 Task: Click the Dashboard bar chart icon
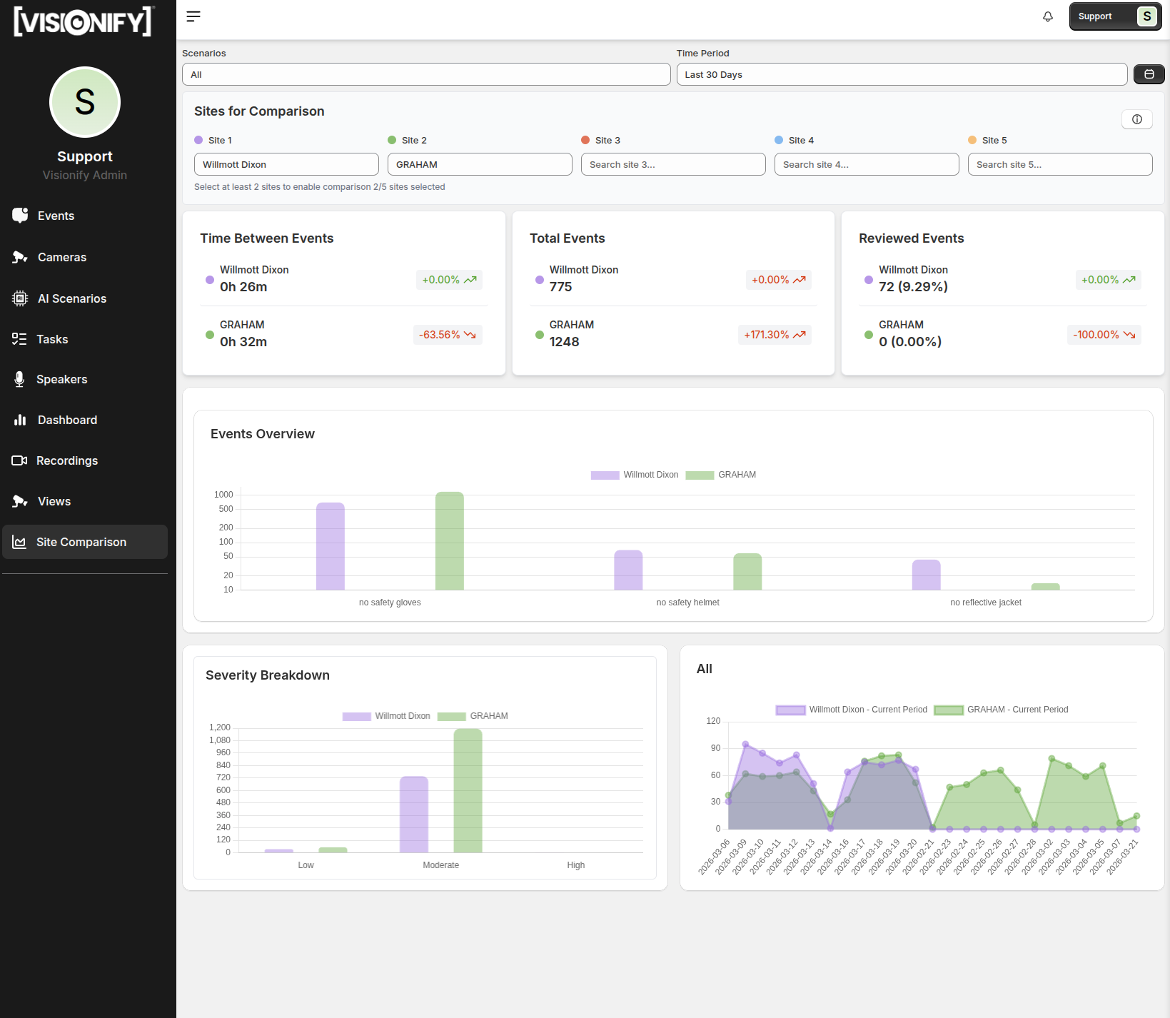coord(20,420)
